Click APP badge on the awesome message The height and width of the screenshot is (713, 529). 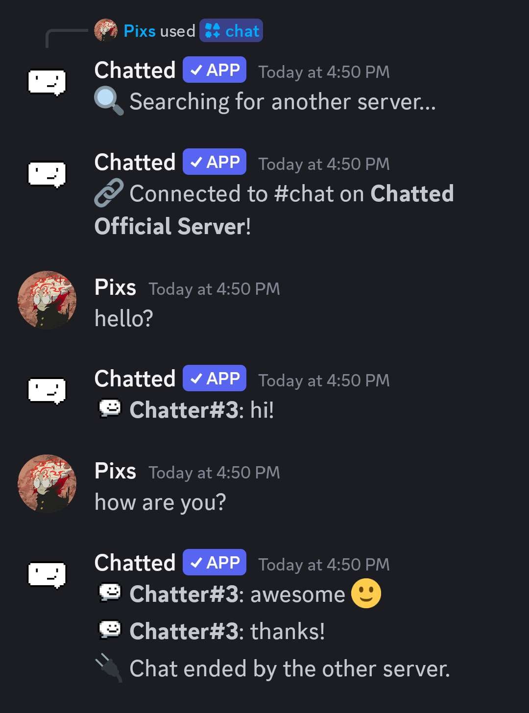coord(215,563)
